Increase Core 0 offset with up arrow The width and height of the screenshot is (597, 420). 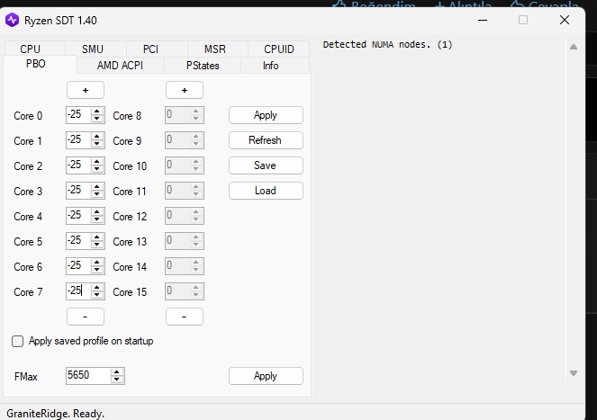tap(97, 112)
